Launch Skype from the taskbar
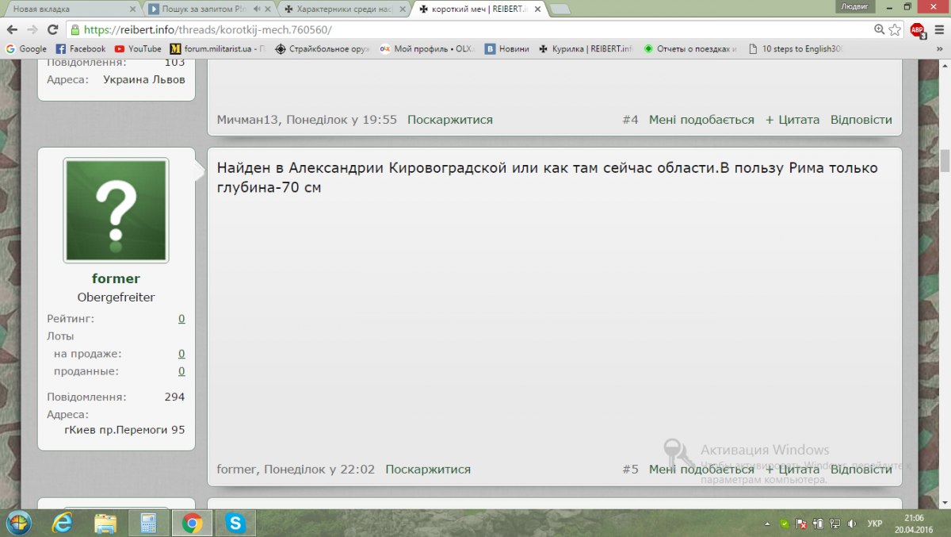951x537 pixels. click(235, 523)
